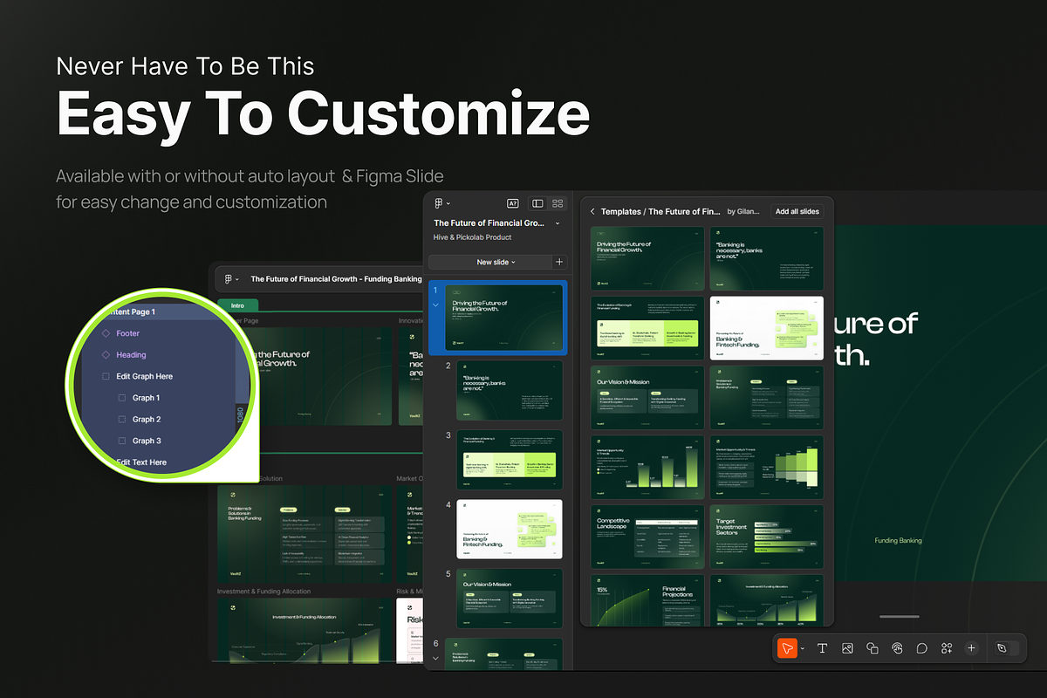This screenshot has height=698, width=1047.
Task: Open the Move tool options chevron
Action: 803,649
